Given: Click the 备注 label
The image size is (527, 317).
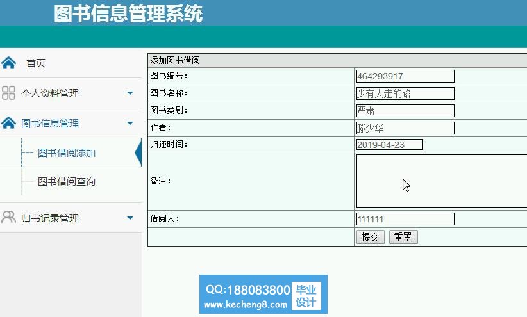Looking at the screenshot, I should pyautogui.click(x=161, y=181).
